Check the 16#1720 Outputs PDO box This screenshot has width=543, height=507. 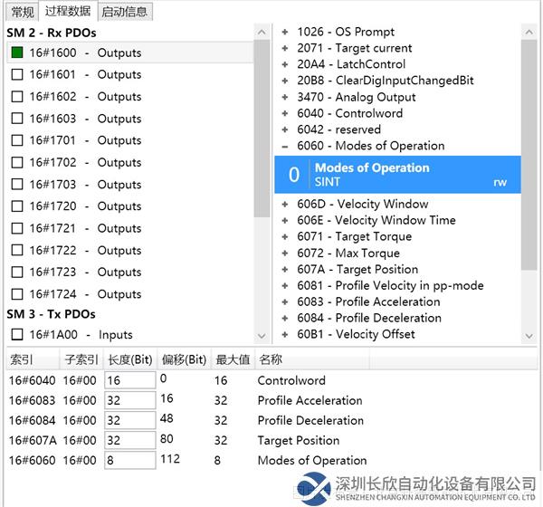coord(16,206)
